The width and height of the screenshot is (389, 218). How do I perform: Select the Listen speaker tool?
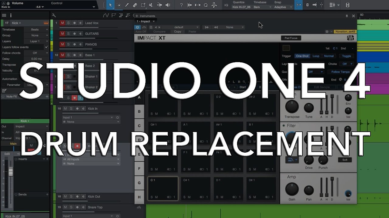pyautogui.click(x=168, y=5)
